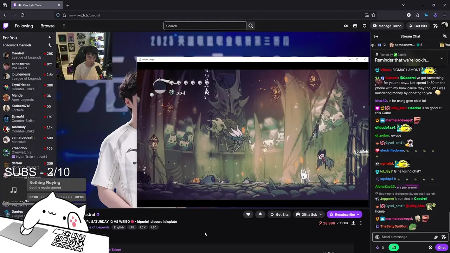Open the three-dot more menu beside Browse
Image resolution: width=450 pixels, height=253 pixels.
click(x=64, y=26)
